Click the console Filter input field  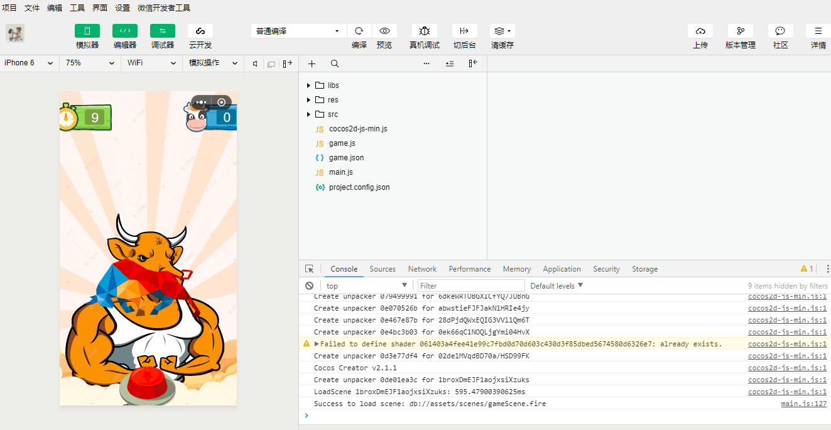tap(470, 285)
